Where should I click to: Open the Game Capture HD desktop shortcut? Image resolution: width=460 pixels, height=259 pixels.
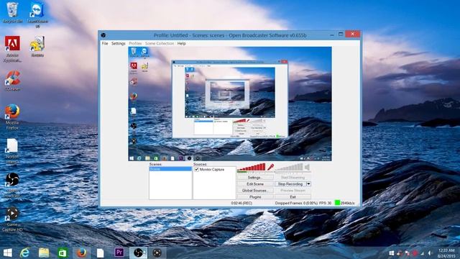click(x=12, y=219)
